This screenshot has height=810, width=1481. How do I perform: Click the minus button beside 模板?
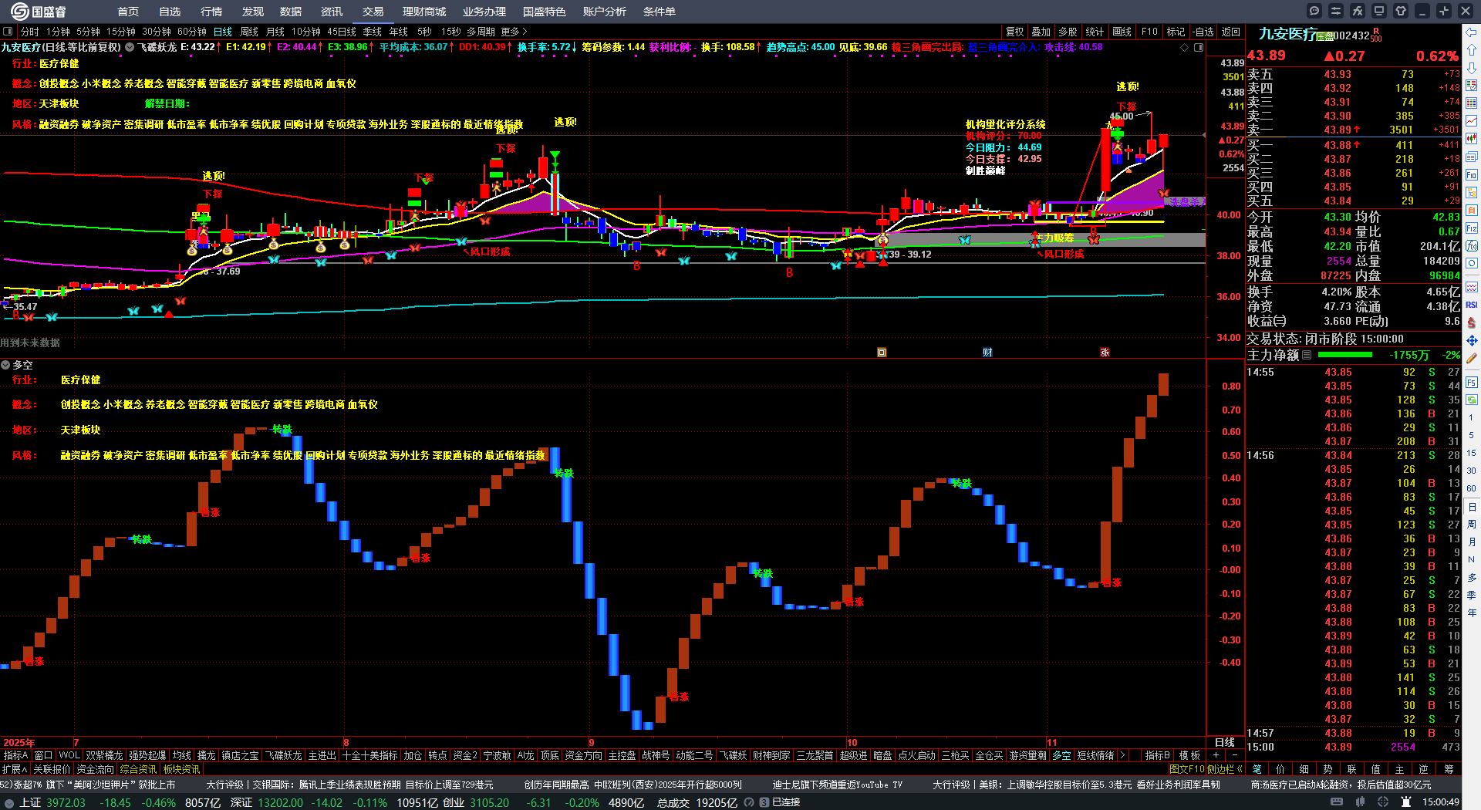tap(1235, 755)
